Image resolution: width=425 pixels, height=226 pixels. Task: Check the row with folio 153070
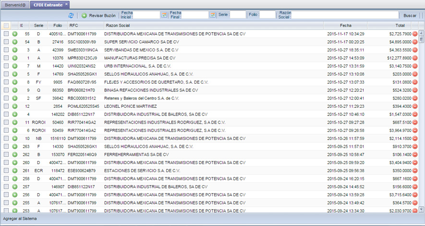tap(6, 154)
